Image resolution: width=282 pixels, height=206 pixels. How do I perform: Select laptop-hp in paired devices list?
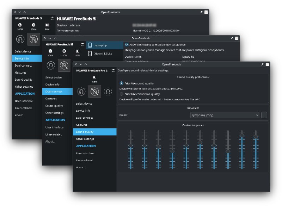coord(100,45)
